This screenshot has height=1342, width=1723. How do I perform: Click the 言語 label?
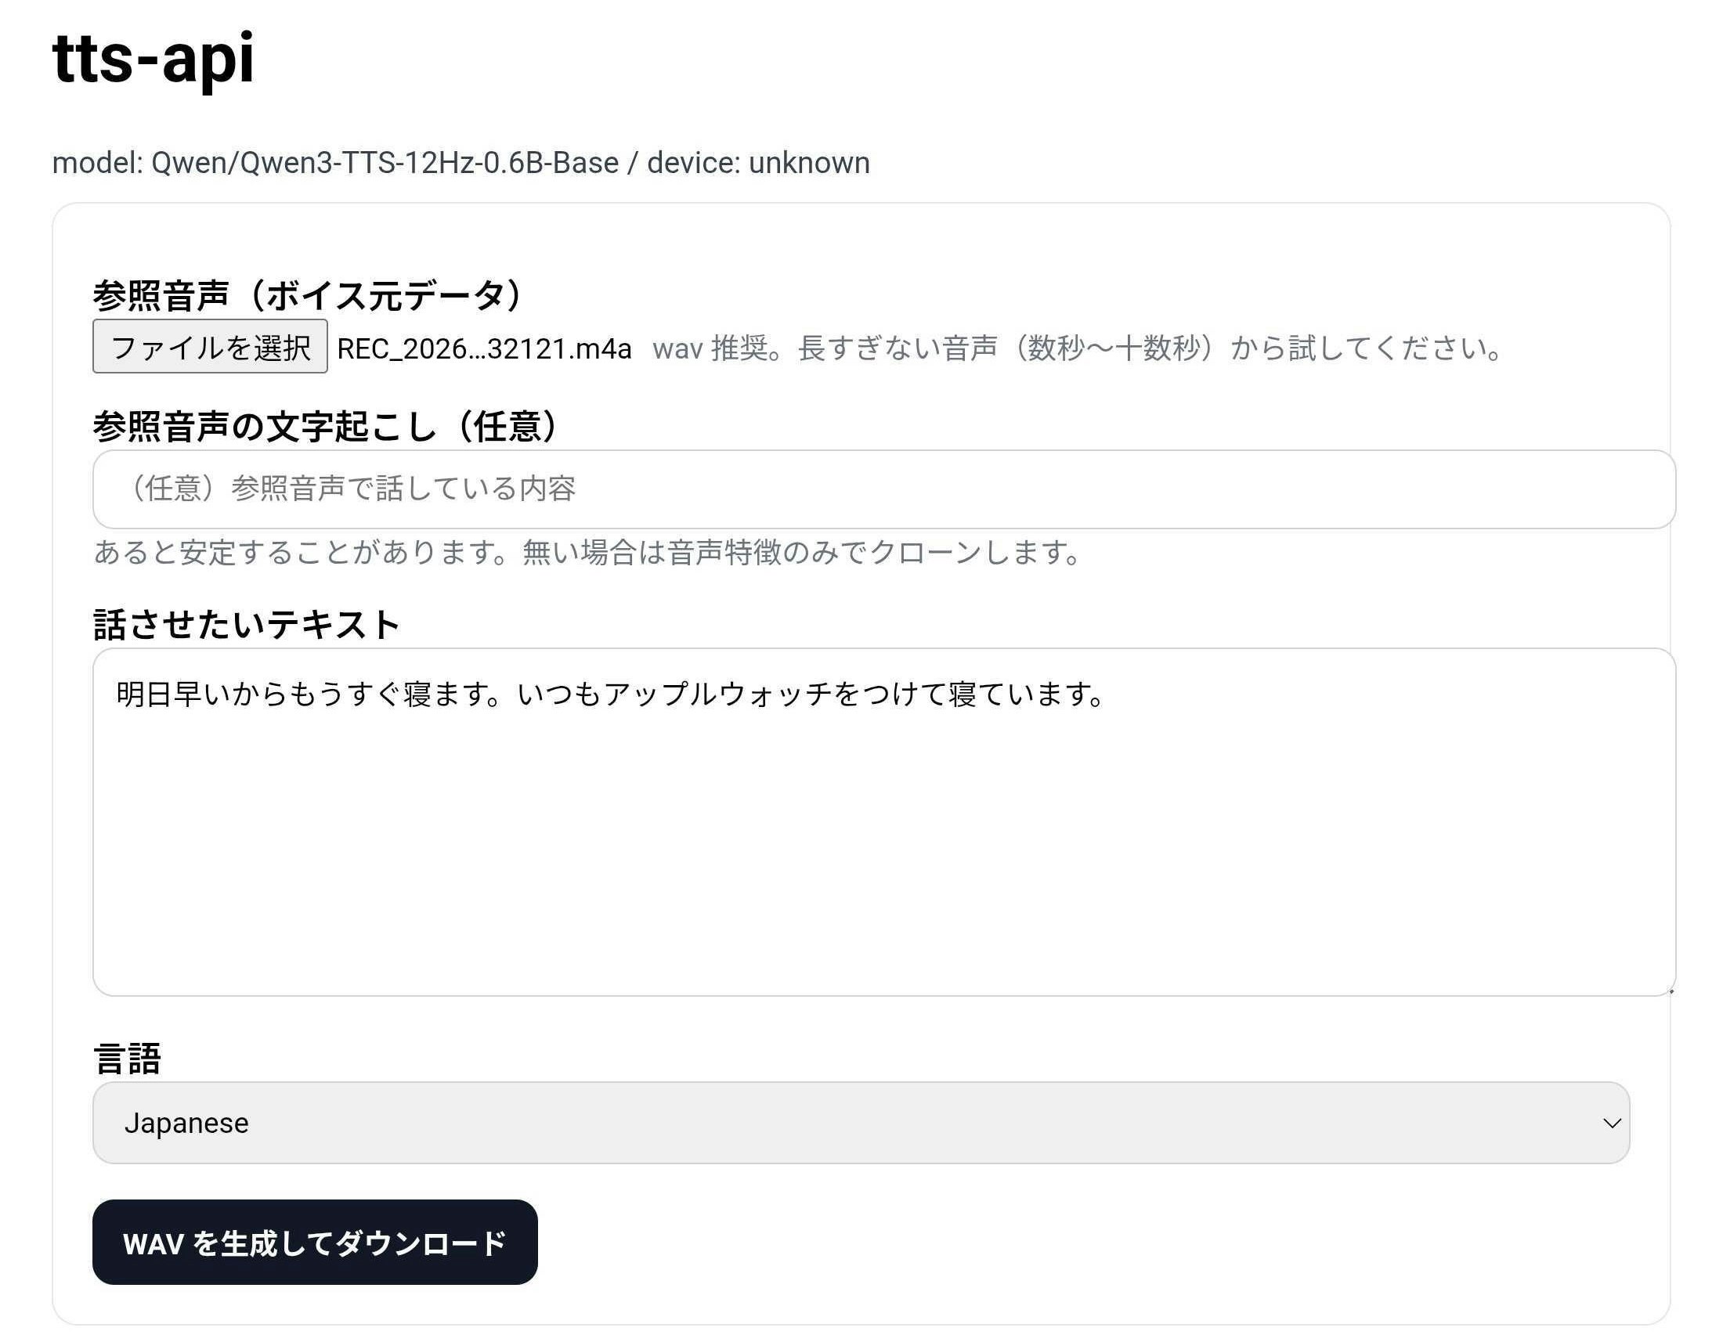click(127, 1058)
